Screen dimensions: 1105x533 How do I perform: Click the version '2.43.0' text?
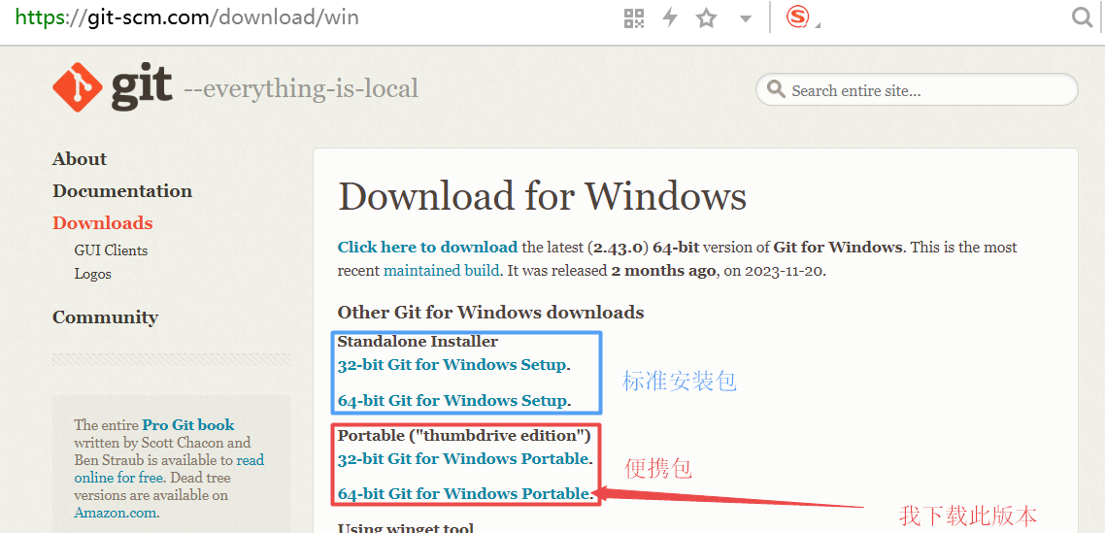616,248
